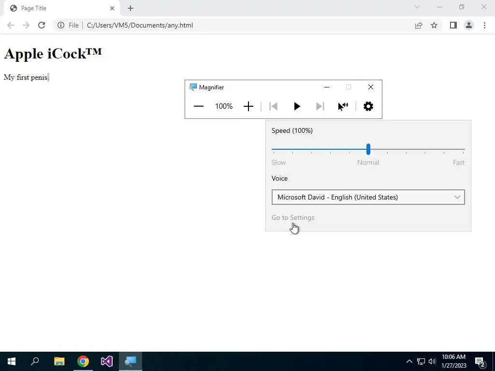The height and width of the screenshot is (371, 495).
Task: Go to previous sentence in Magnifier reading
Action: pos(274,106)
